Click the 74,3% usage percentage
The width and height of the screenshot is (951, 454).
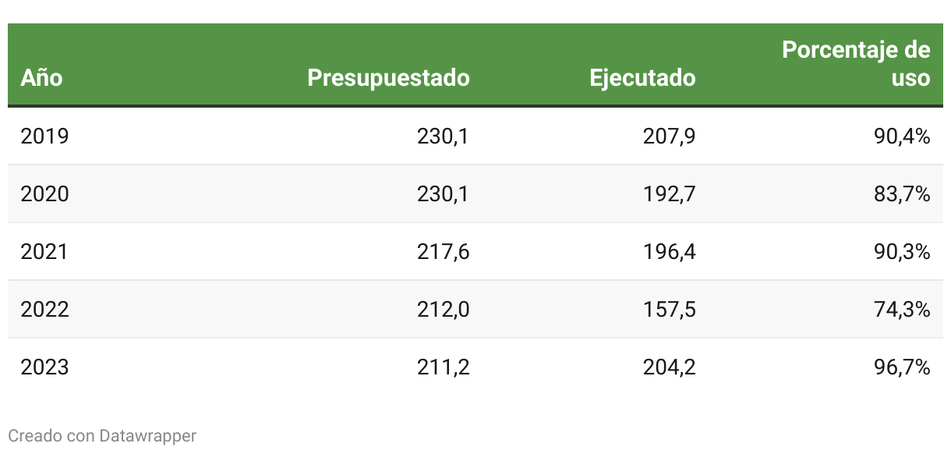pyautogui.click(x=902, y=310)
